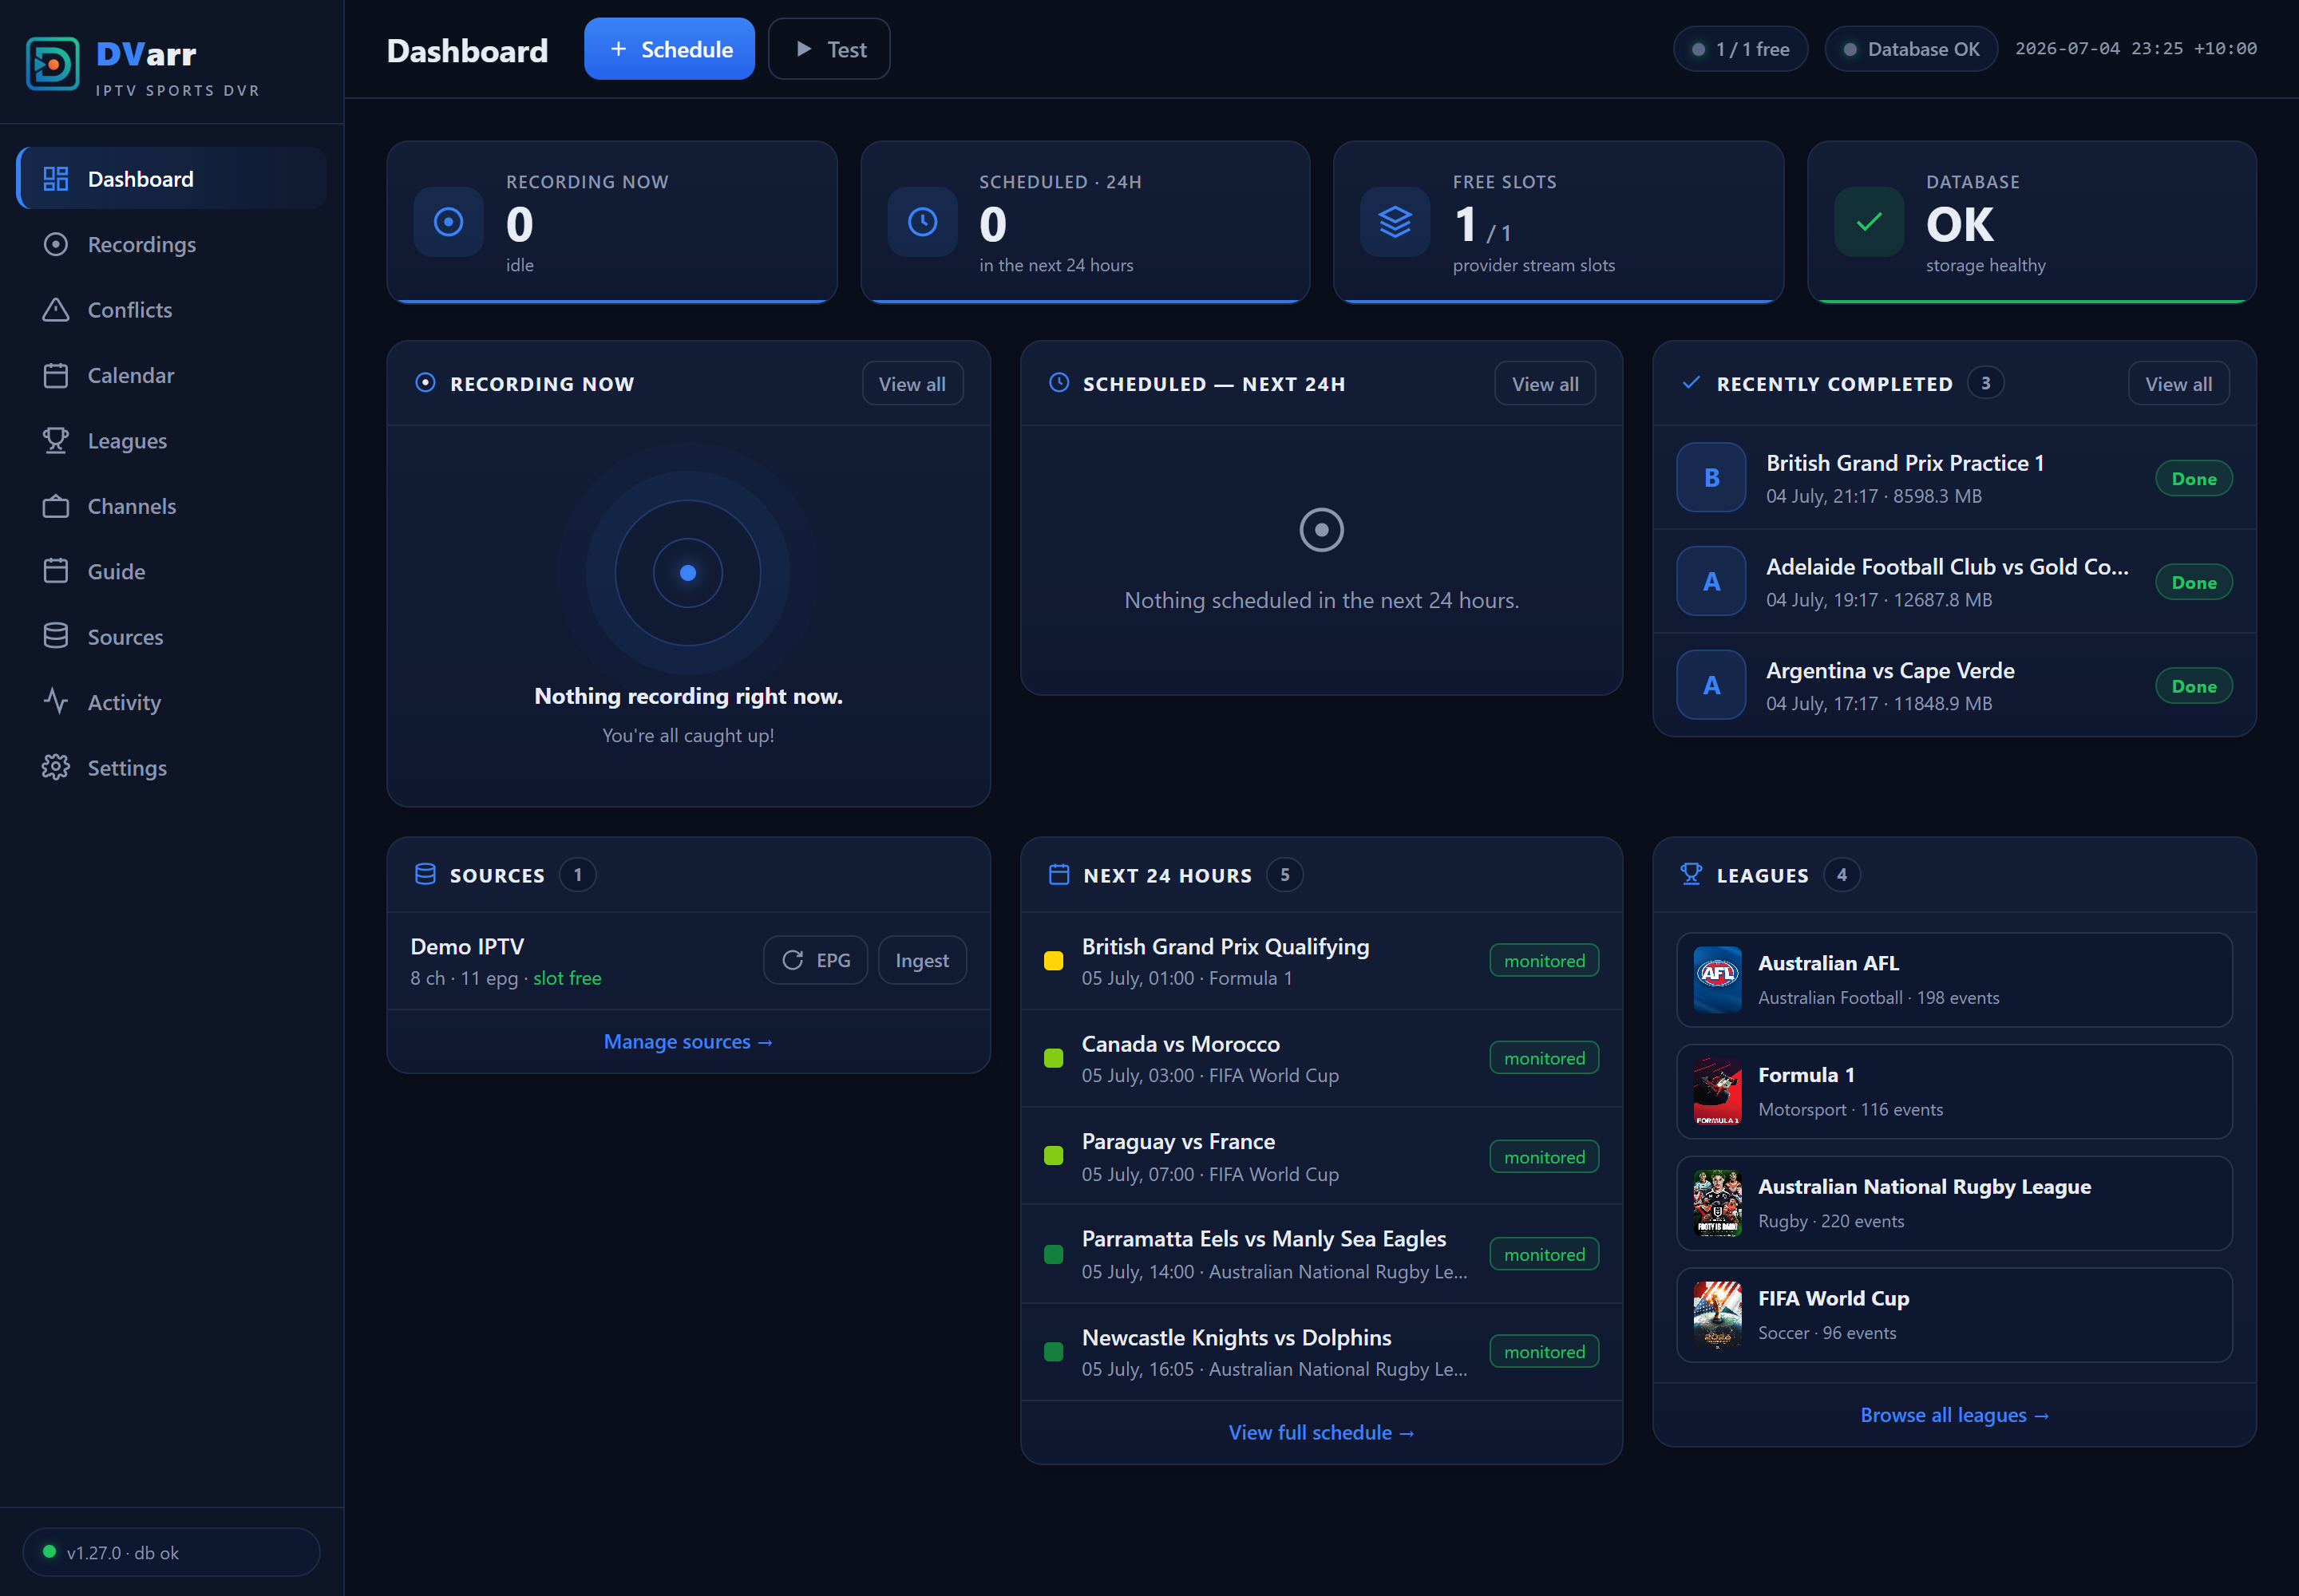Open Argentina vs Cape Verde recording

(1954, 686)
